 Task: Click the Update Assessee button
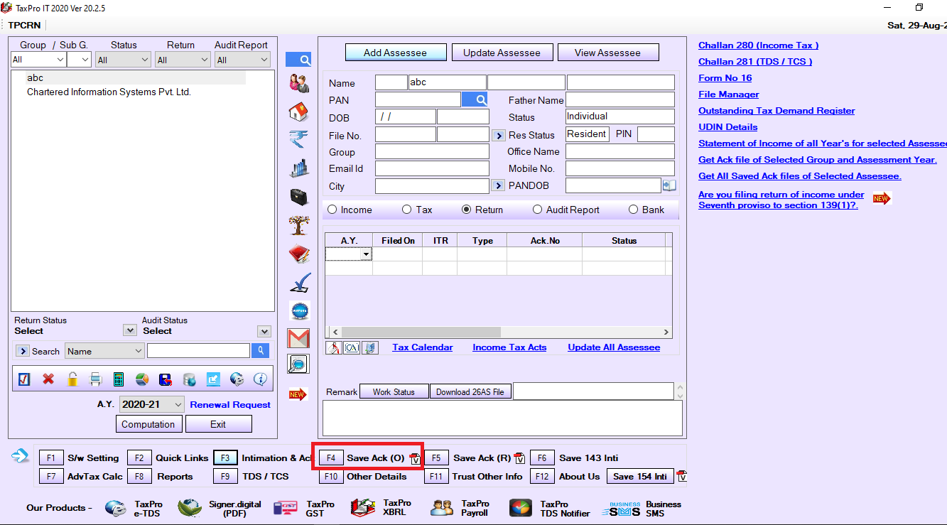pos(502,53)
